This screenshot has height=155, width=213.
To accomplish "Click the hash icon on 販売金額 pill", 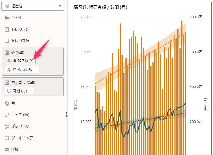I will [9, 70].
